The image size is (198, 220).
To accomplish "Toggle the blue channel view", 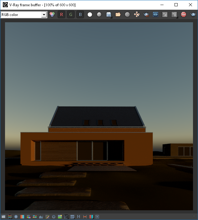I will click(x=80, y=14).
